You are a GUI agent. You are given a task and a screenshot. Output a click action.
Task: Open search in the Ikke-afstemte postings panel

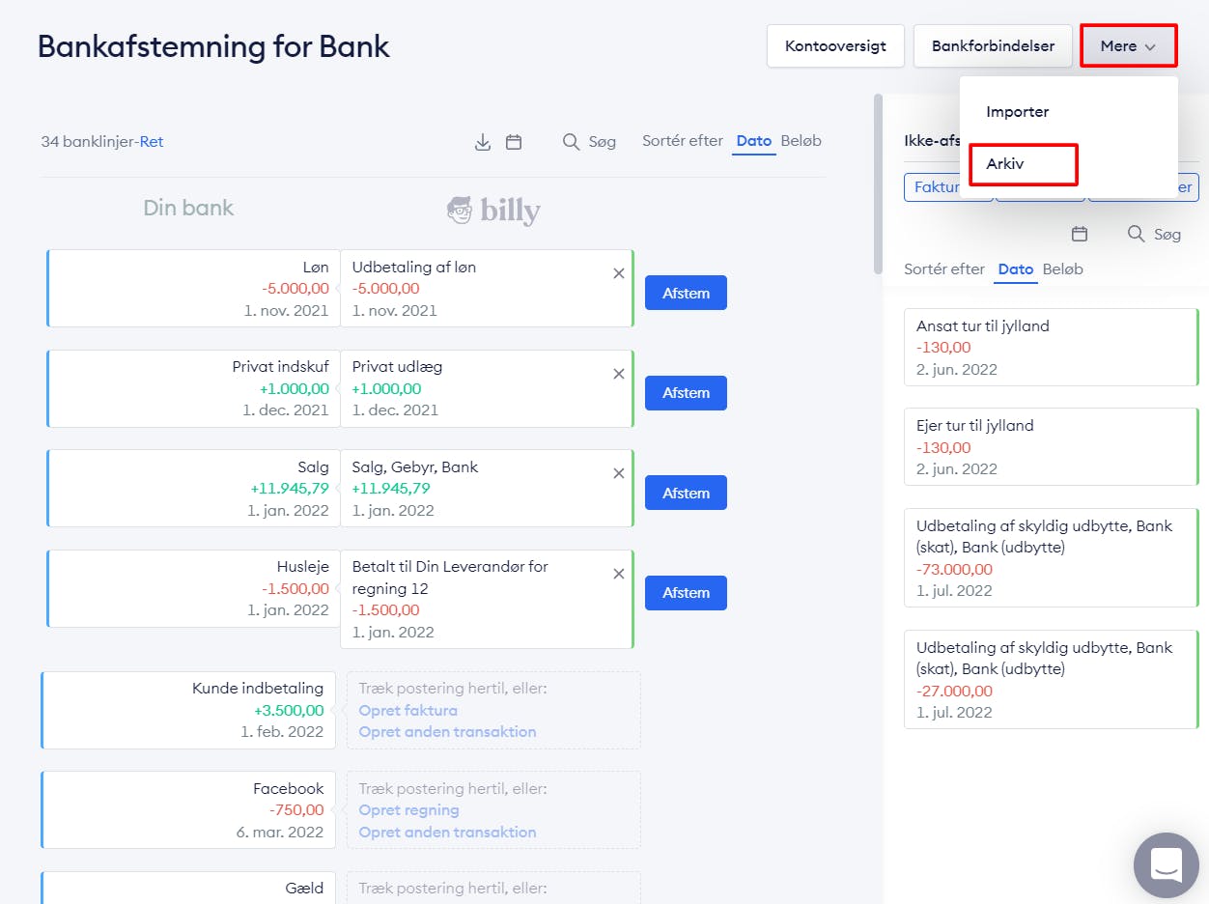click(1155, 234)
